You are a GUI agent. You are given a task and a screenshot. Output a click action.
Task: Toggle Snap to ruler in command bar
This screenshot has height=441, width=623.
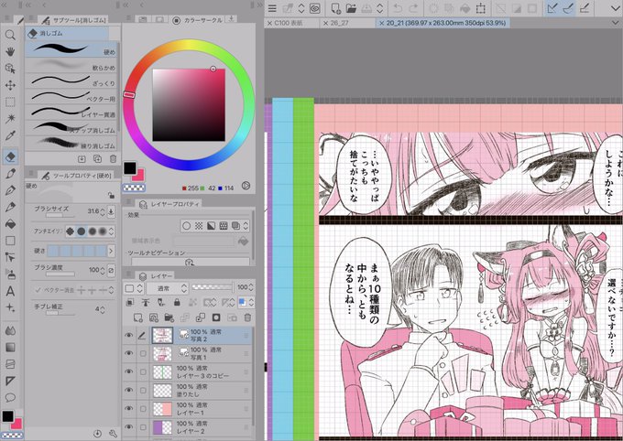(552, 8)
